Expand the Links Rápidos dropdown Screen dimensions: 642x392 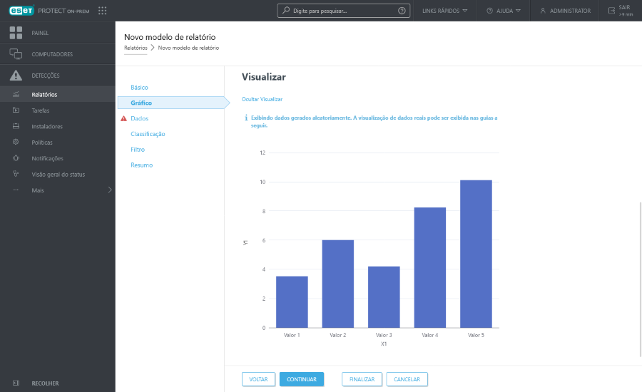444,11
